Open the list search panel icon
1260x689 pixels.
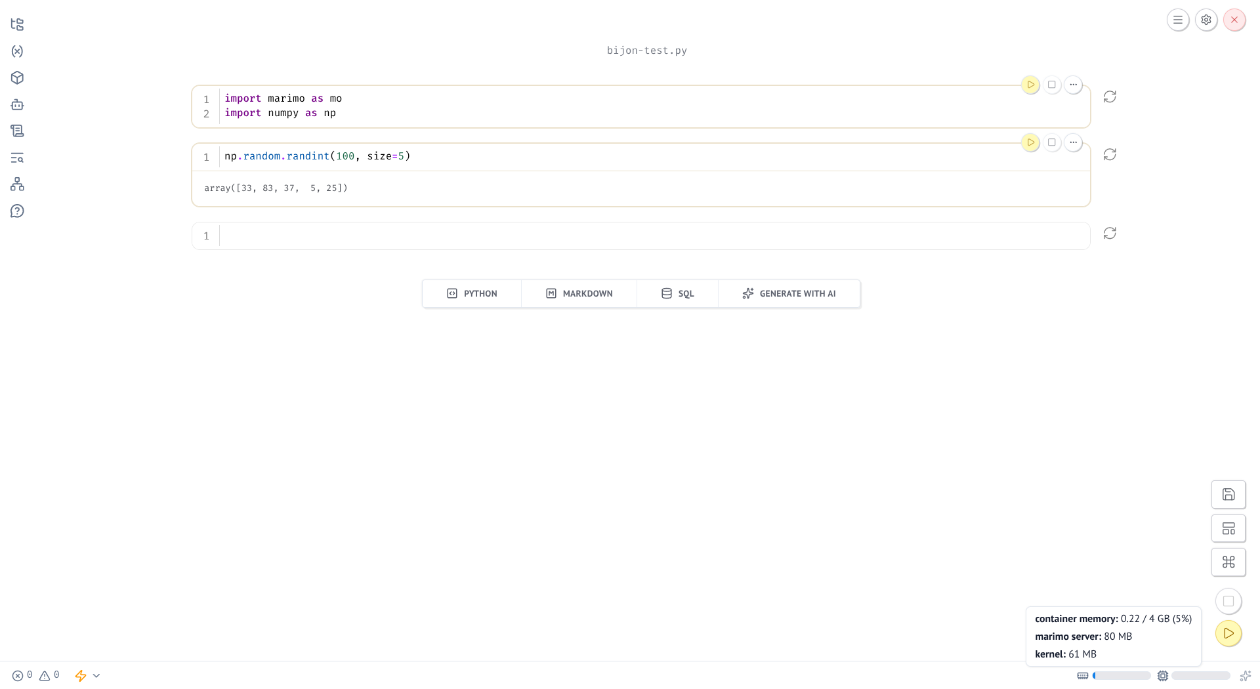click(x=17, y=157)
